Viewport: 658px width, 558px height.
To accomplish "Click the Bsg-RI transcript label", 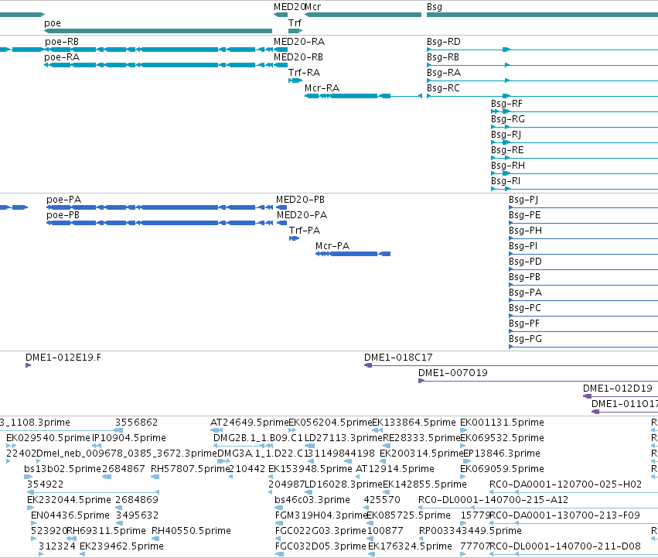I will 506,182.
